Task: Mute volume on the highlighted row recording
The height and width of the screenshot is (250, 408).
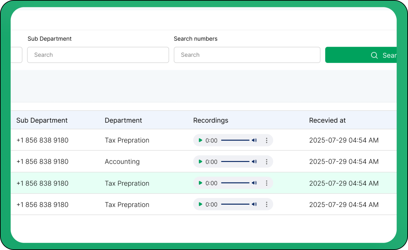Action: [x=254, y=183]
